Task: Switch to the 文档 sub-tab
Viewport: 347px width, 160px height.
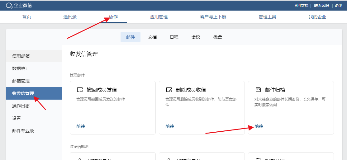Action: pos(152,37)
